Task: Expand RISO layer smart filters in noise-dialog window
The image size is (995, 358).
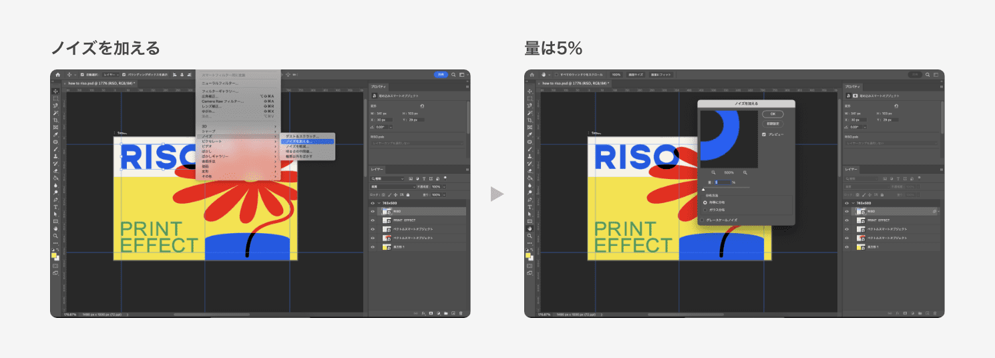Action: tap(939, 211)
